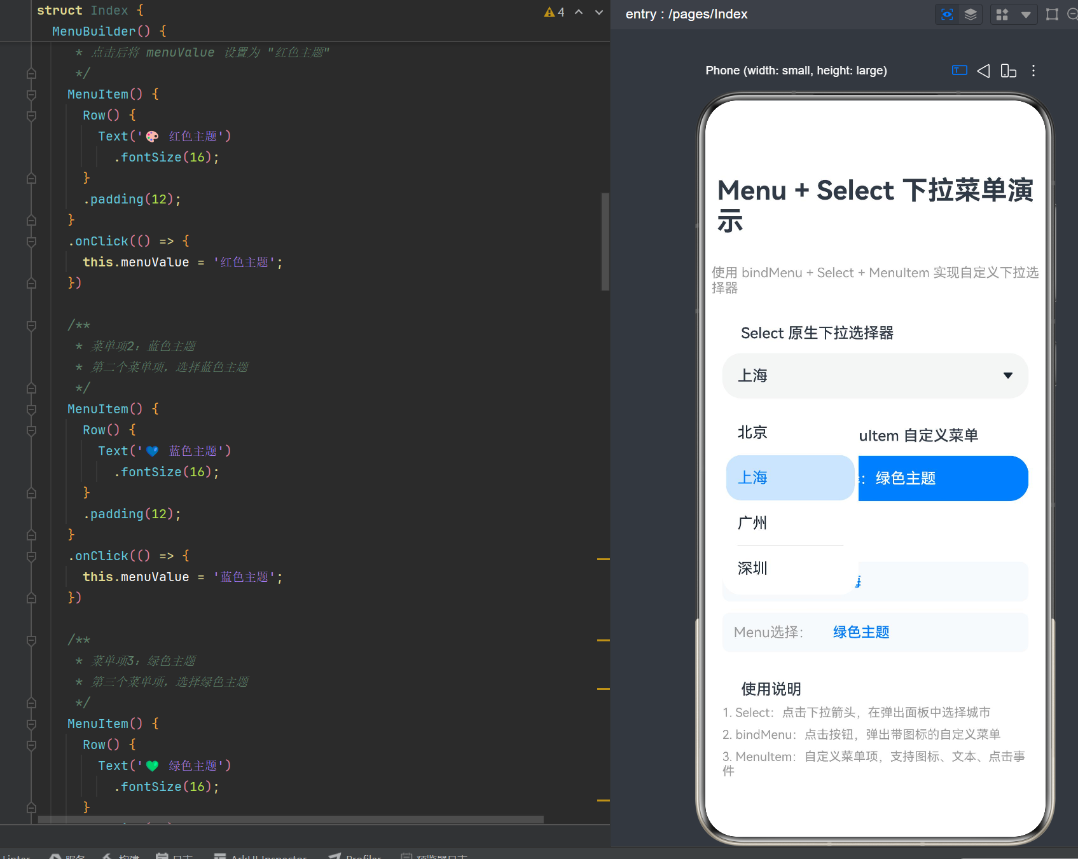Click the 'MenuBuilder() {' sticky header line

tap(109, 31)
